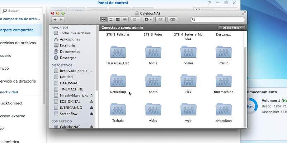This screenshot has width=287, height=143.
Task: Open Carpeta compartida in Panel de control
Action: [x=21, y=30]
